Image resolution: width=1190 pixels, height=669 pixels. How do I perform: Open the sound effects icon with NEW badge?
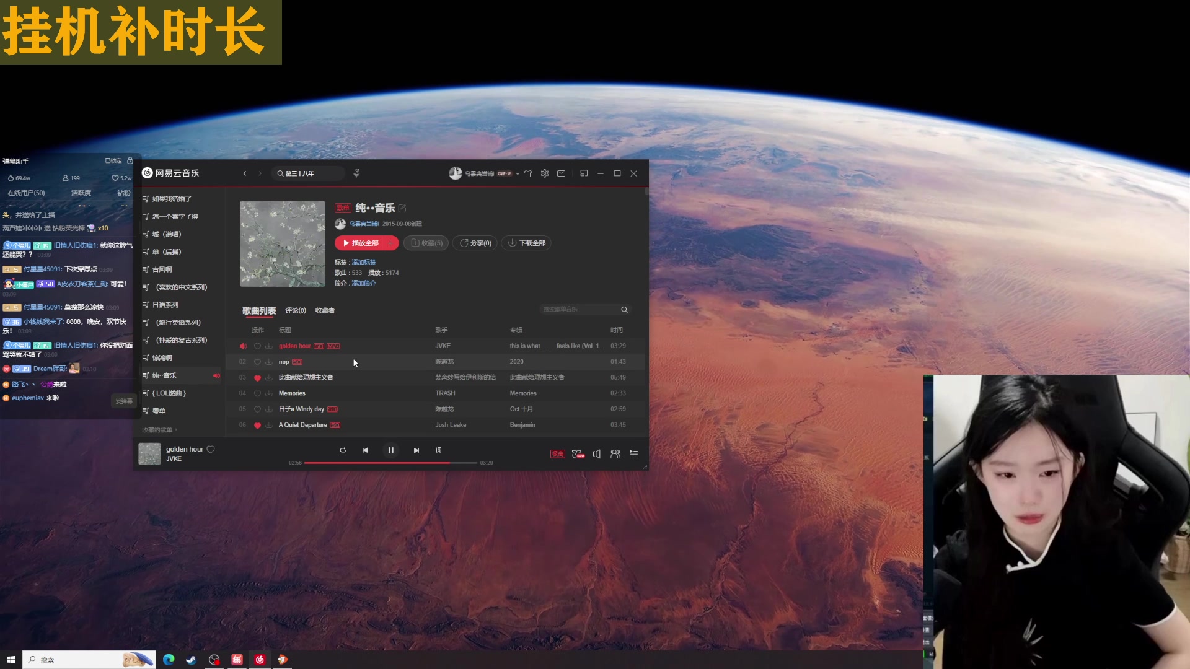click(x=578, y=454)
